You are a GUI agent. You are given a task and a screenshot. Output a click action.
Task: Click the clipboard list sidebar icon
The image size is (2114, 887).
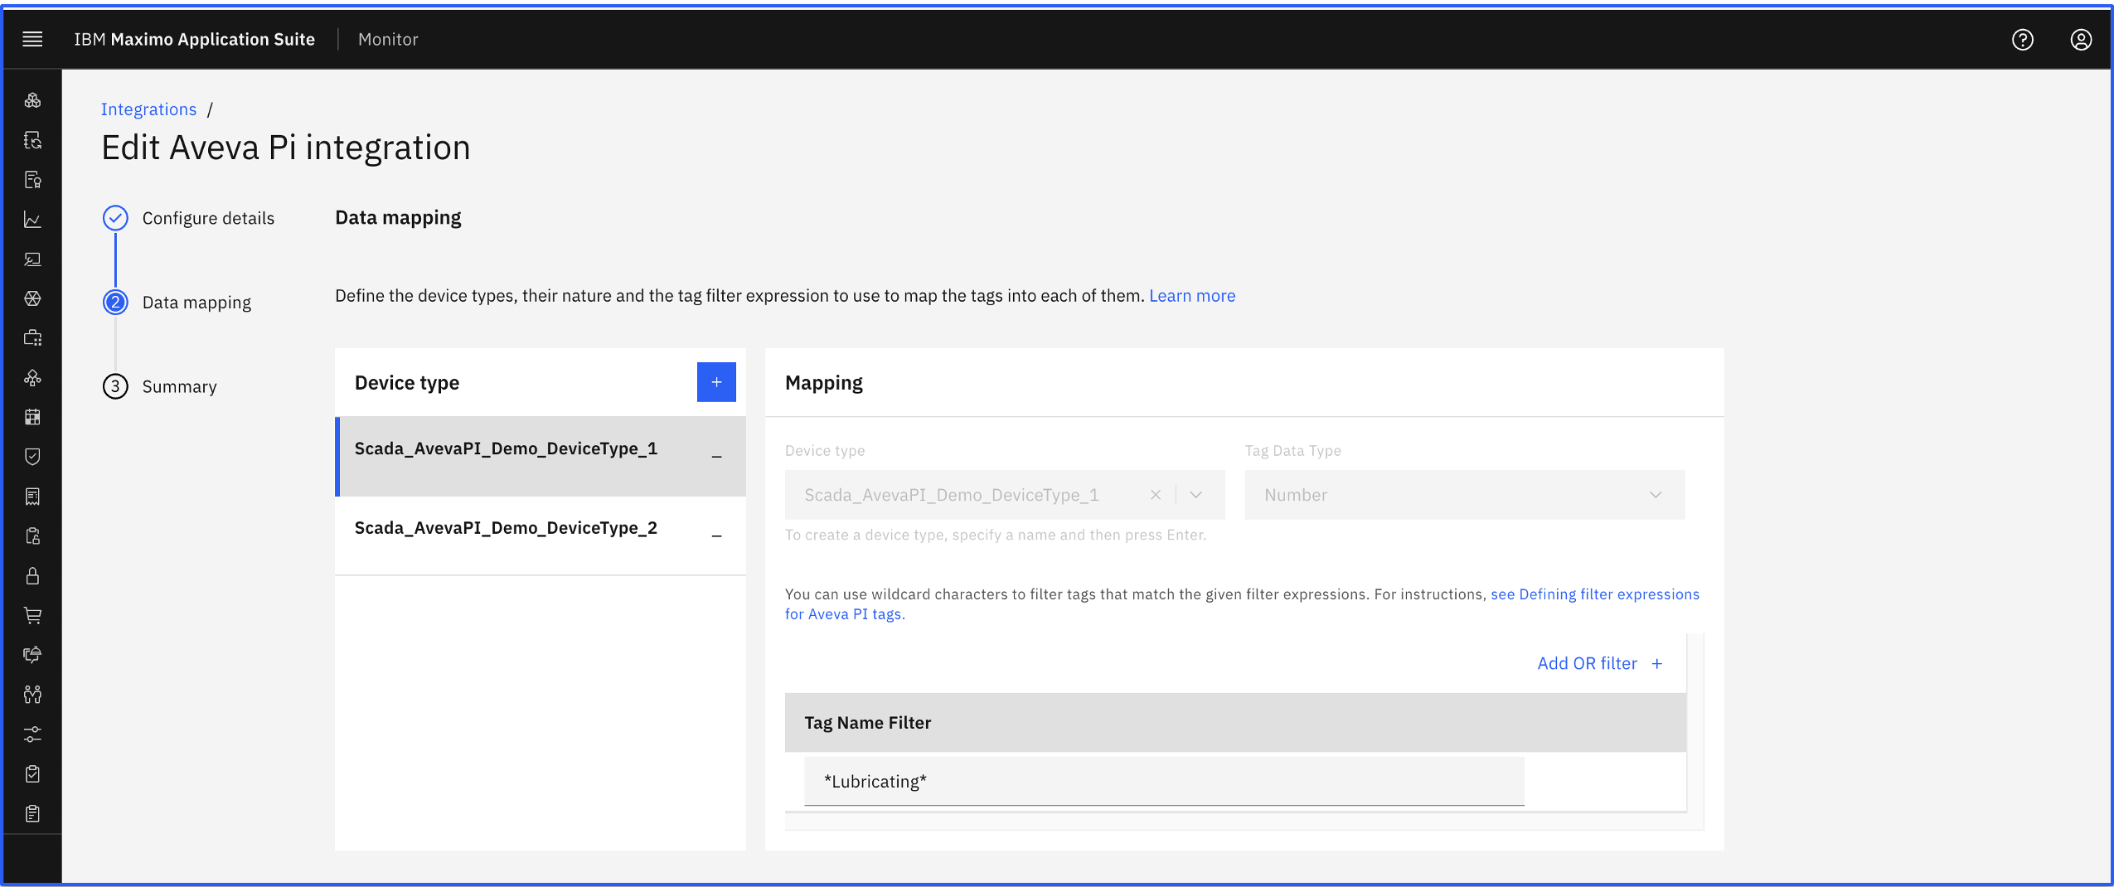32,814
